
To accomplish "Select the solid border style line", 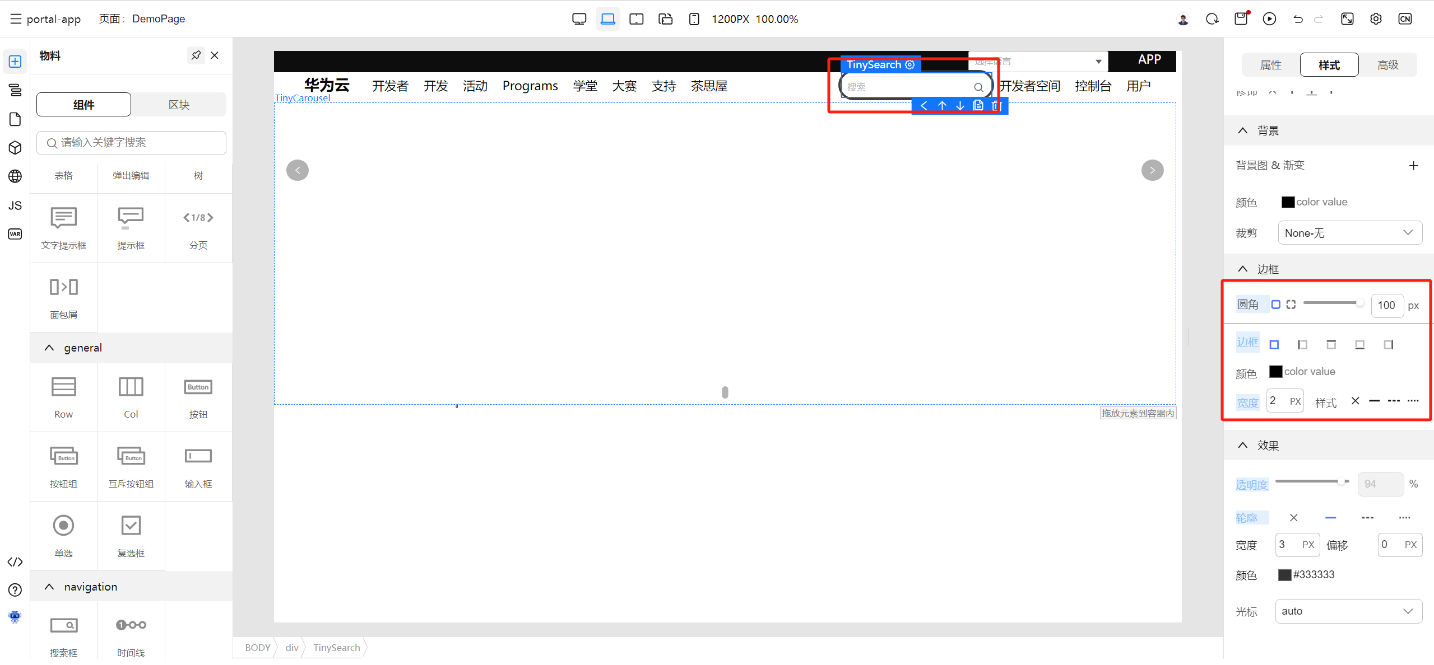I will tap(1374, 401).
